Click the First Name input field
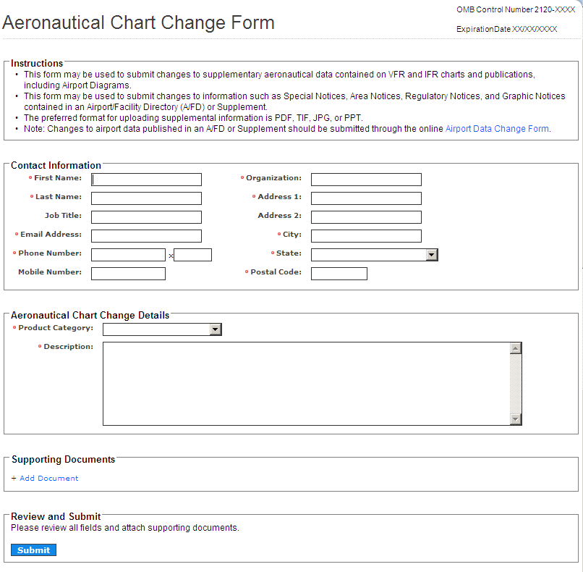This screenshot has height=572, width=583. (146, 180)
